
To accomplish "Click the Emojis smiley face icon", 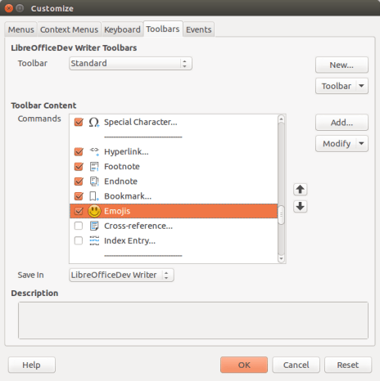I will pyautogui.click(x=94, y=211).
